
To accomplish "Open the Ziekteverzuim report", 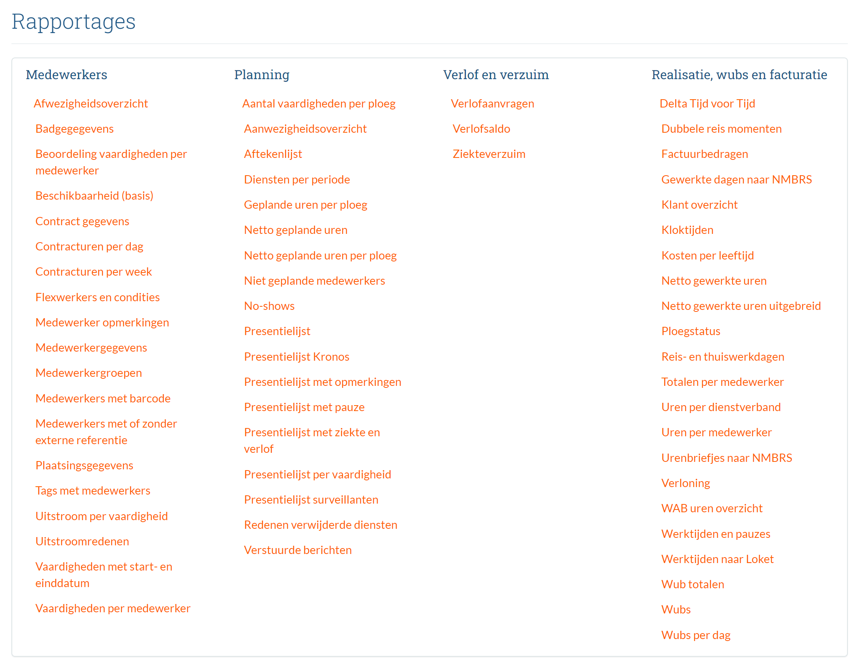I will click(x=489, y=154).
